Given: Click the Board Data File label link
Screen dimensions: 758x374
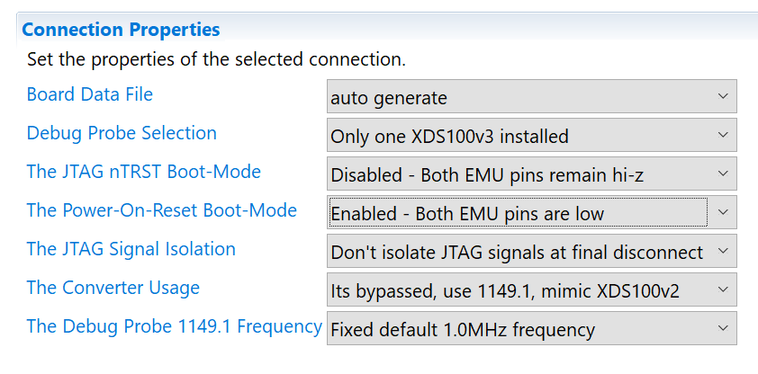Looking at the screenshot, I should [90, 94].
